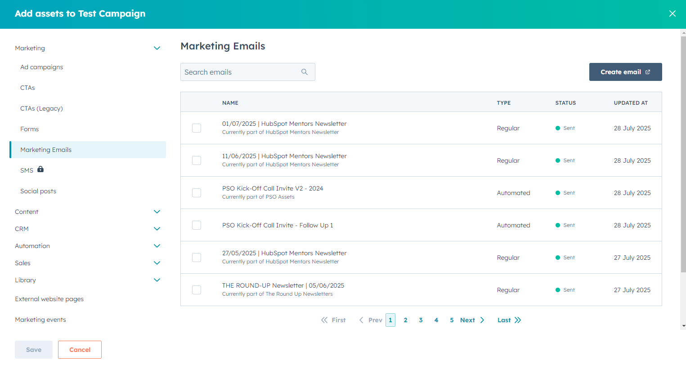
Task: Click the green Sent status dot on first row
Action: (x=558, y=128)
